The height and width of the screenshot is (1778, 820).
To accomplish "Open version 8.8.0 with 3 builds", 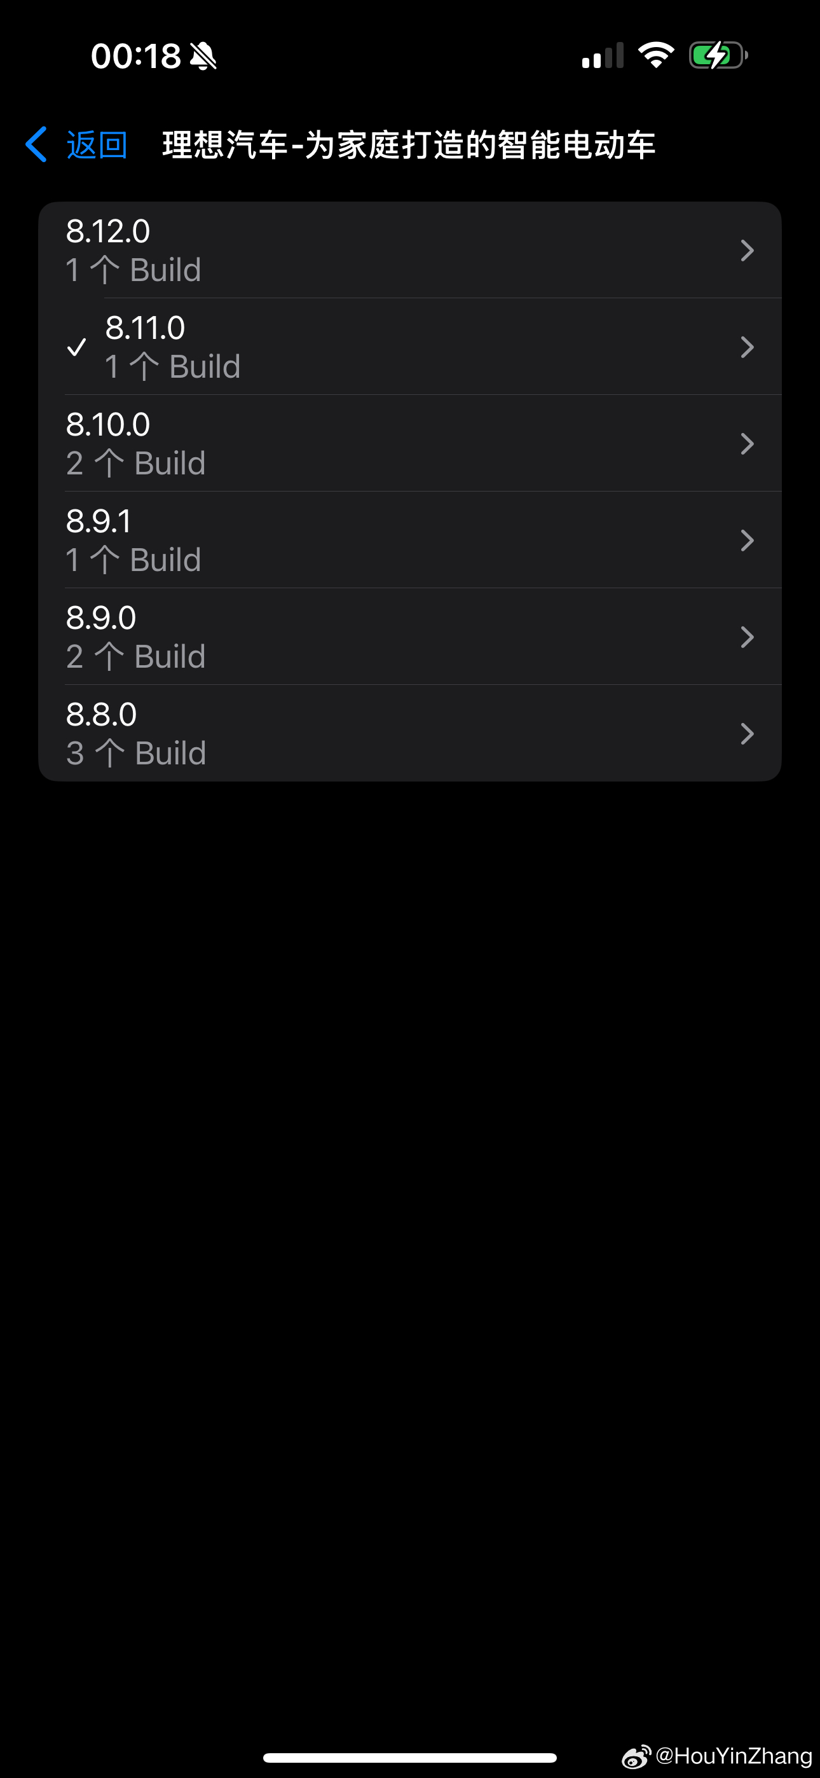I will click(410, 733).
